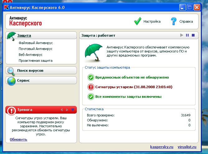Image resolution: width=208 pixels, height=154 pixels.
Task: Click the green umbrella icon beside Защита
Action: (x=12, y=36)
